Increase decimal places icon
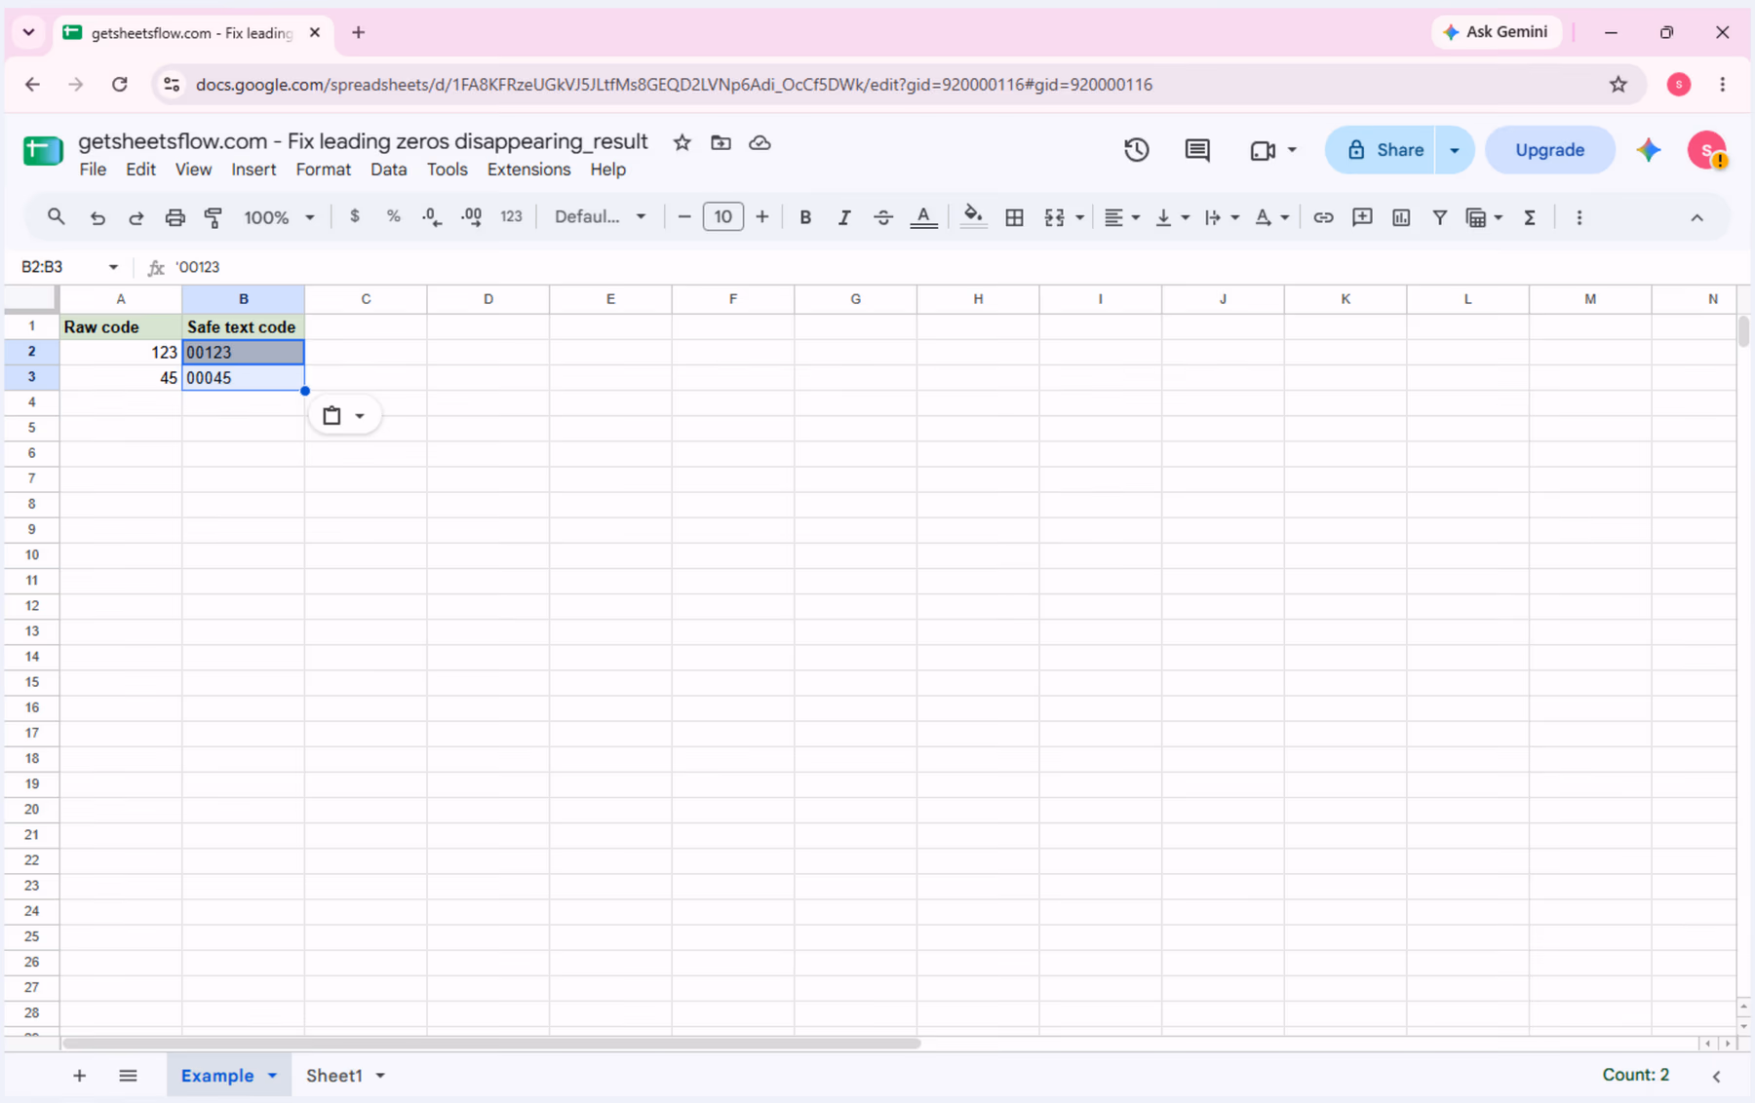This screenshot has height=1103, width=1755. [x=471, y=217]
